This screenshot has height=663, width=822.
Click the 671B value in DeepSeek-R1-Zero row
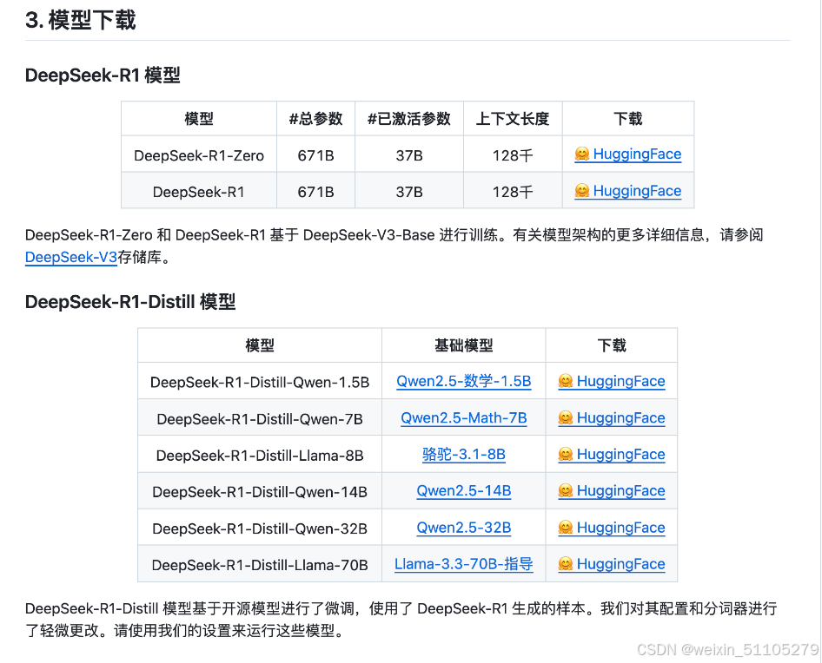[x=315, y=155]
